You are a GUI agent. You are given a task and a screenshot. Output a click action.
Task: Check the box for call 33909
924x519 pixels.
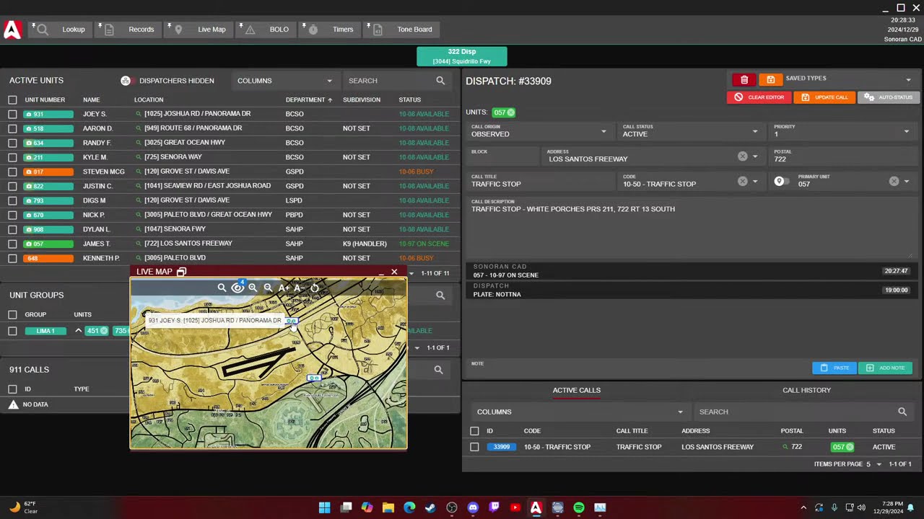point(474,447)
